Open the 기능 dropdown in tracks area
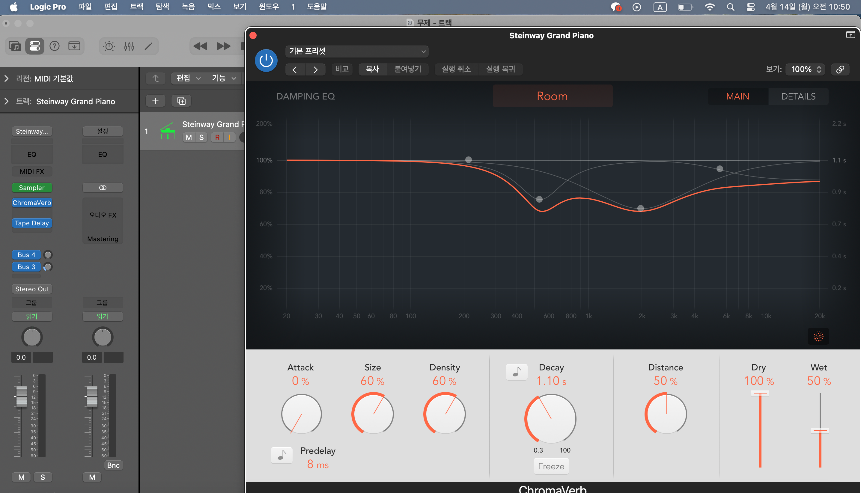Screen dimensions: 861x493 [x=224, y=78]
